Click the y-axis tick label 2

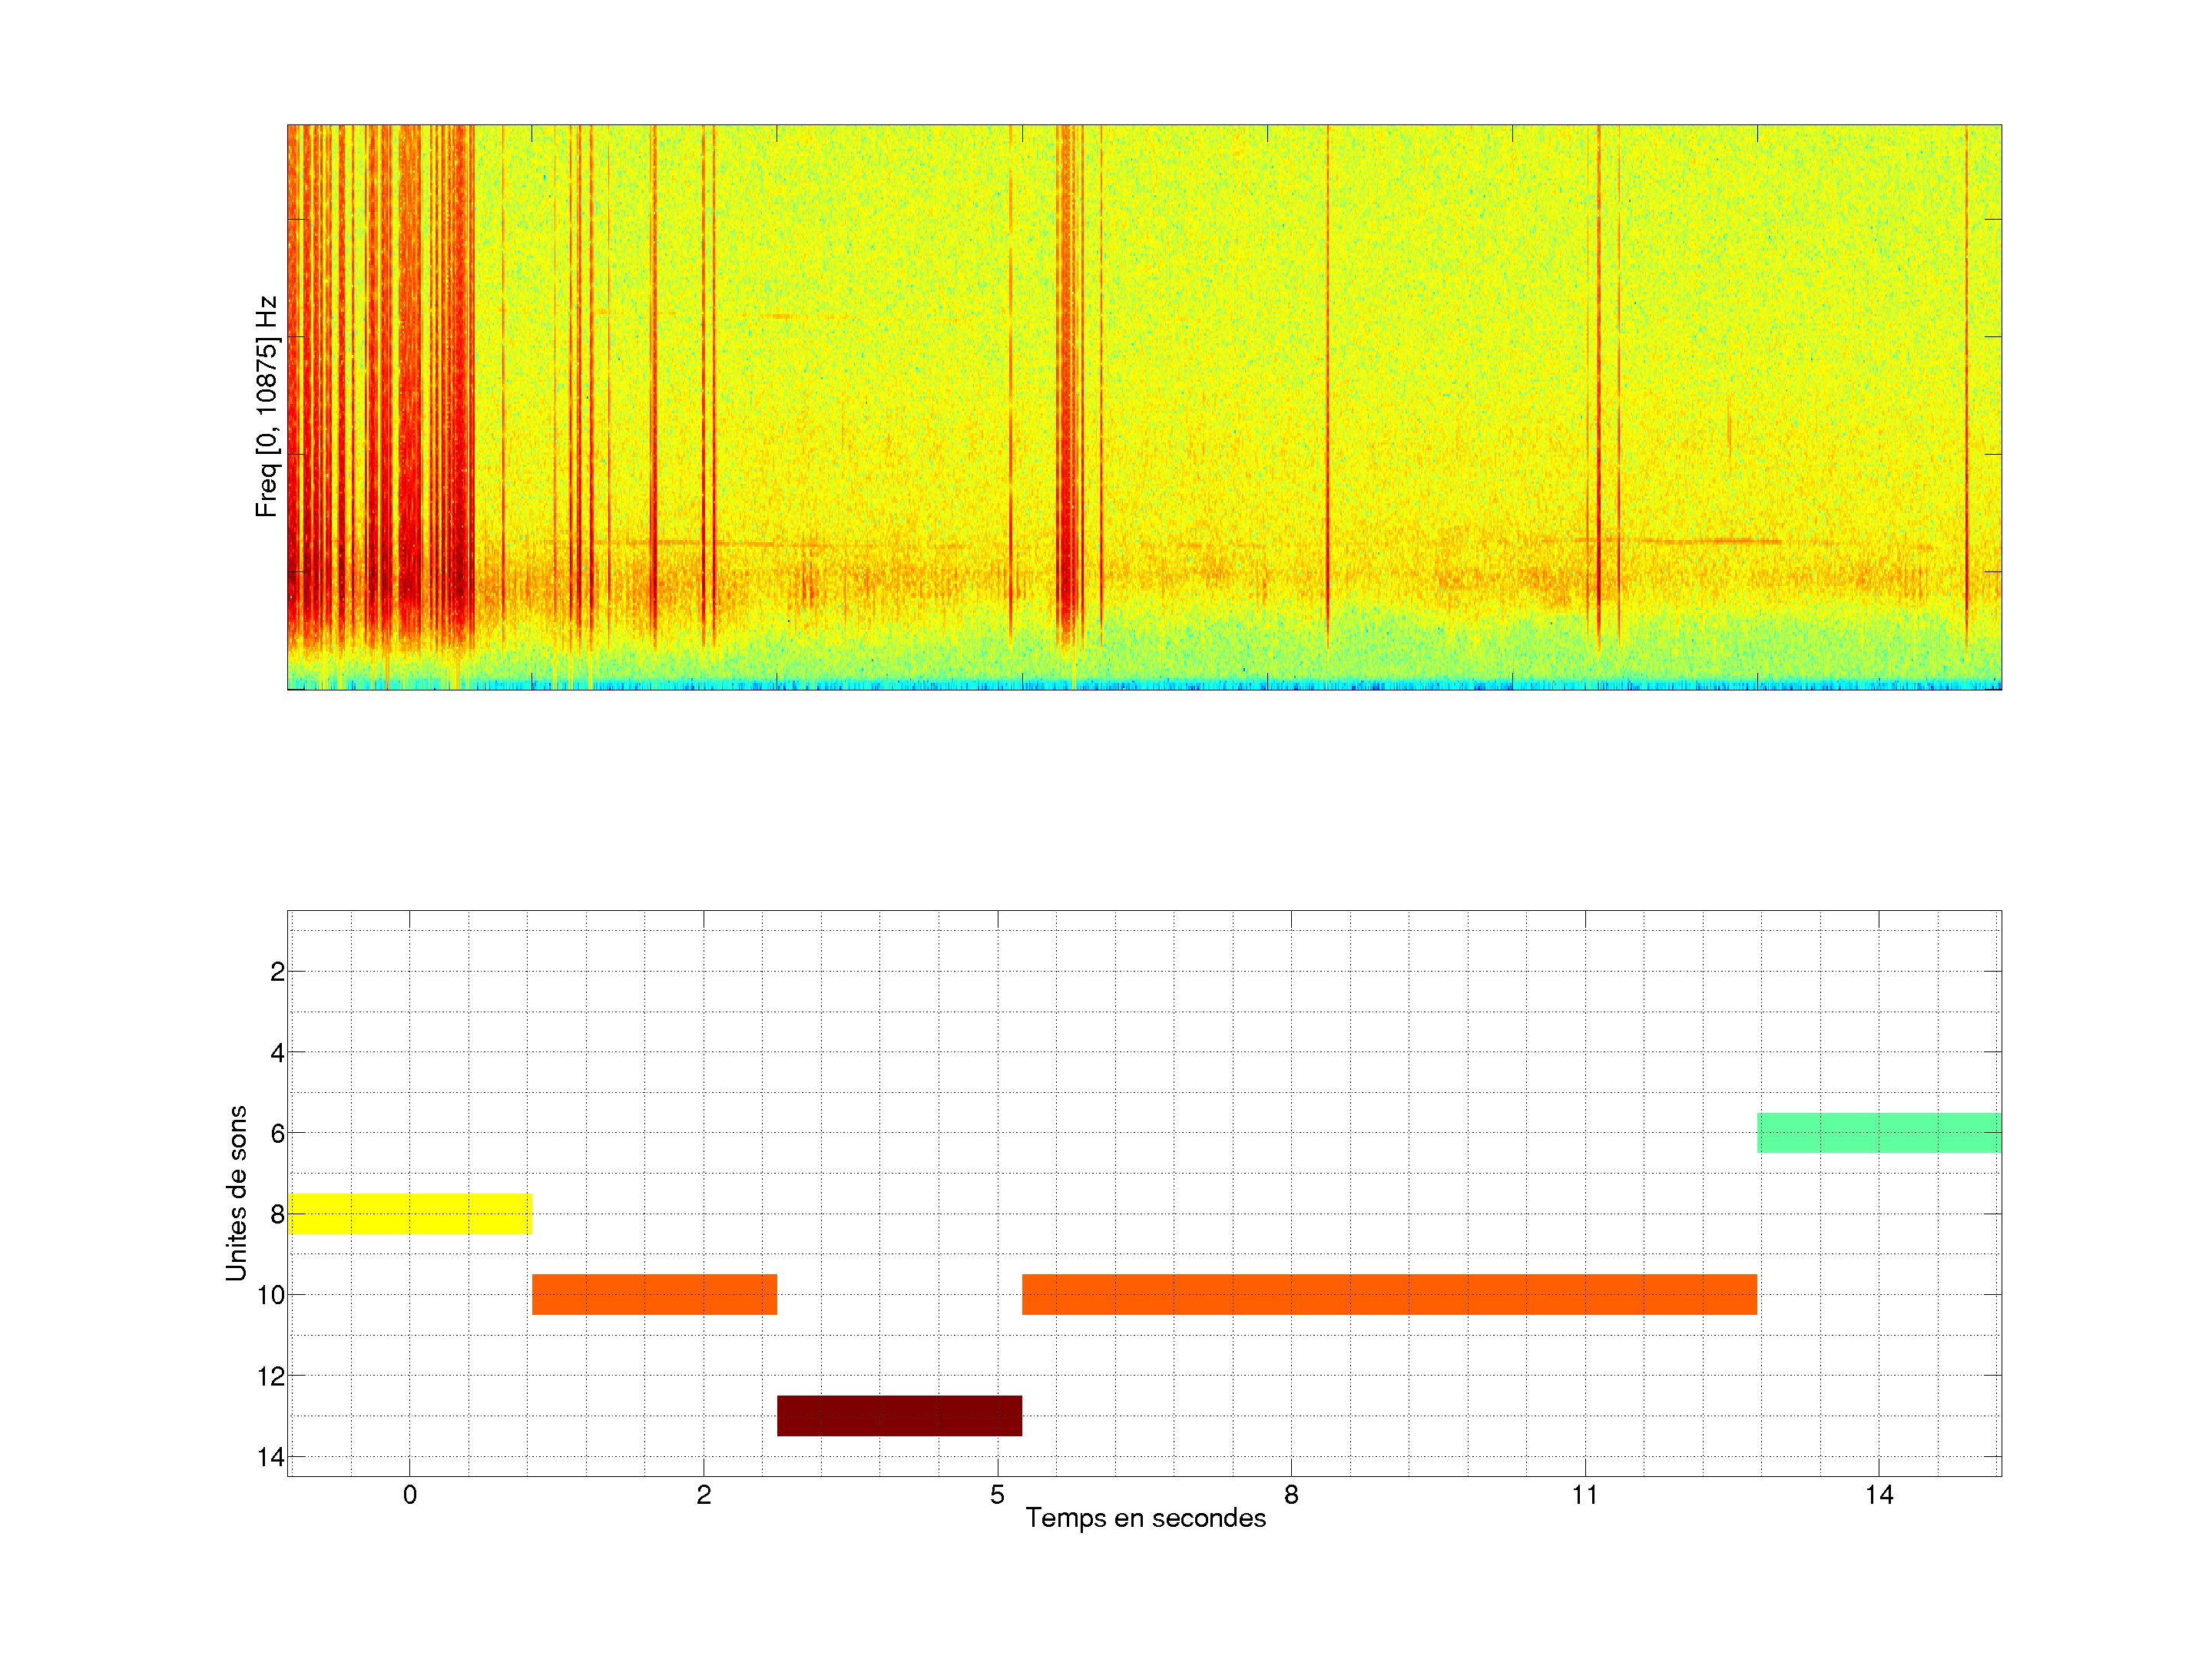click(277, 972)
